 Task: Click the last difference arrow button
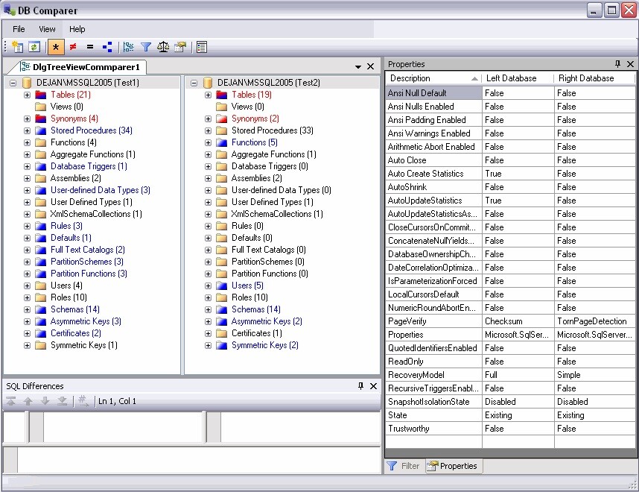click(x=62, y=400)
